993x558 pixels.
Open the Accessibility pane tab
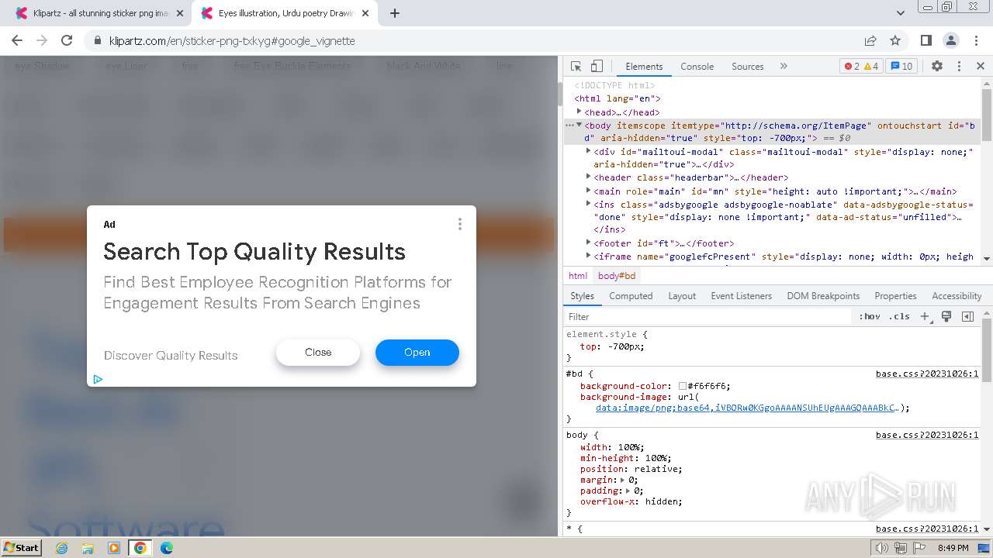957,296
